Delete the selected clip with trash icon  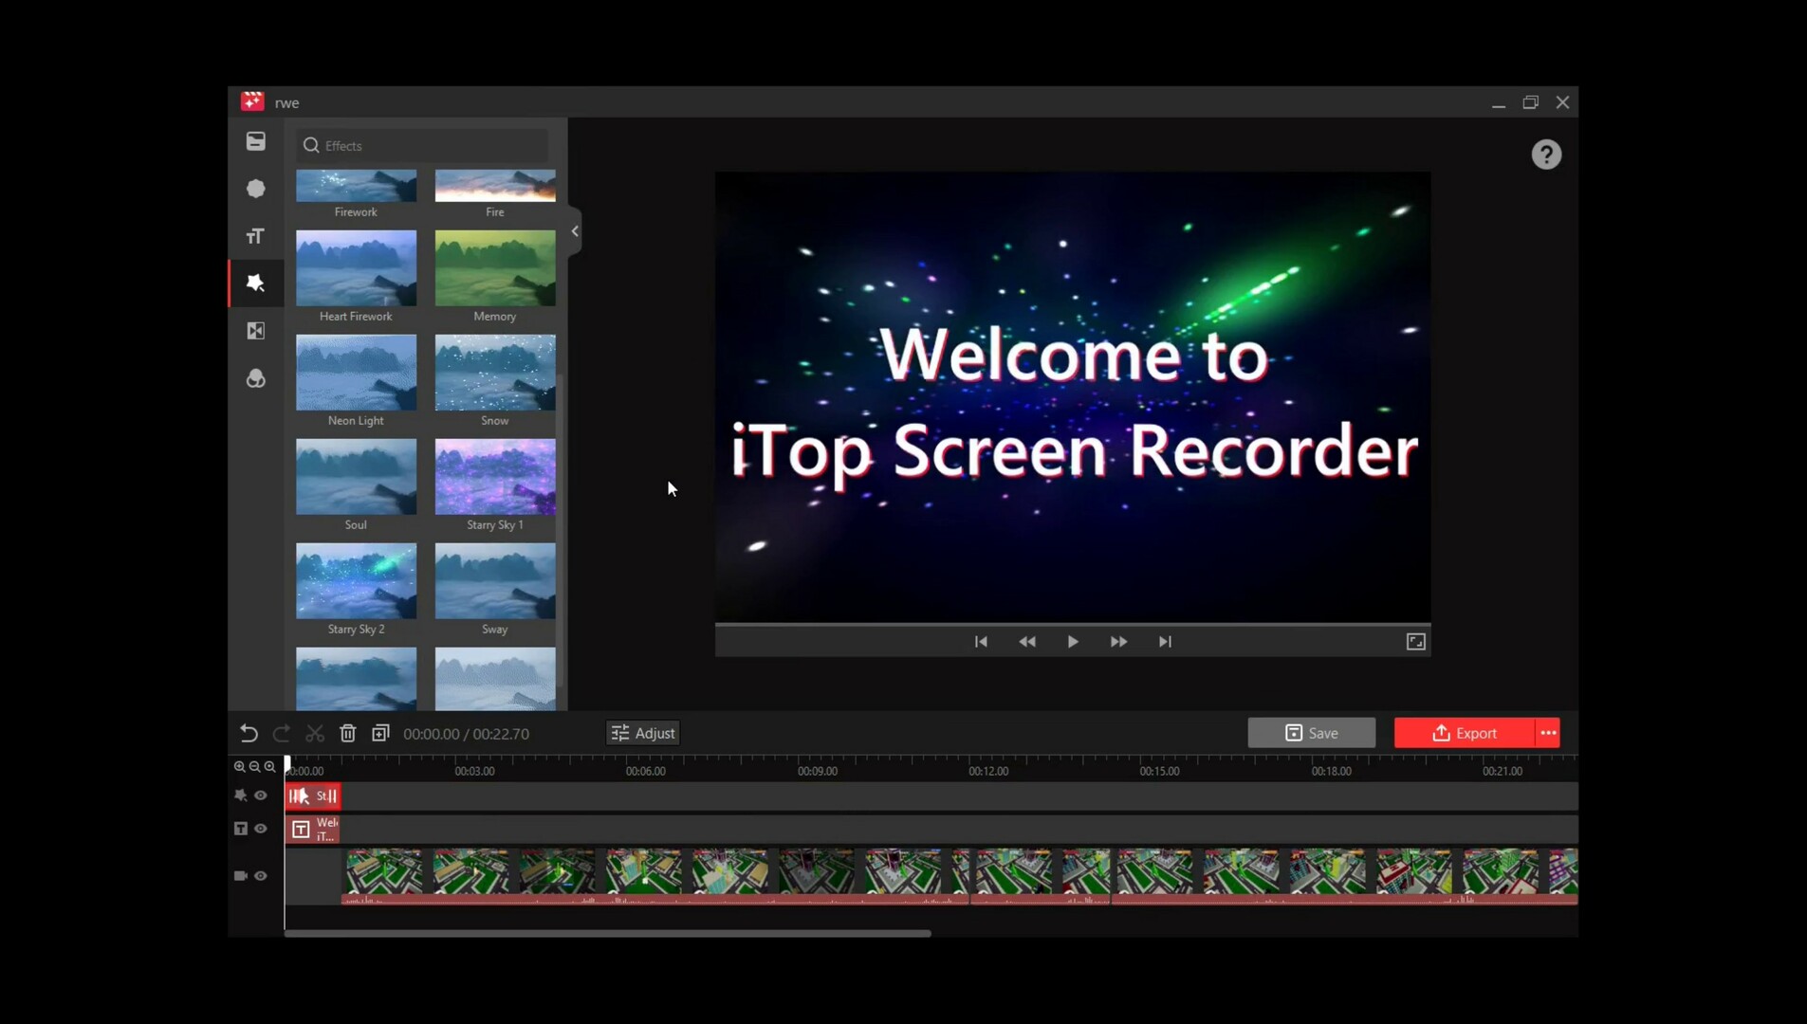pos(347,733)
